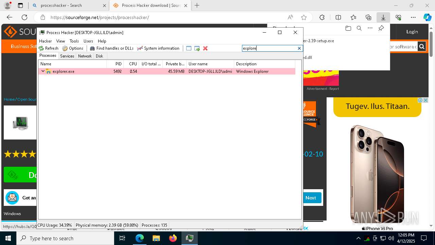435x245 pixels.
Task: Open Edge tab actions menu icon
Action: [20, 5]
